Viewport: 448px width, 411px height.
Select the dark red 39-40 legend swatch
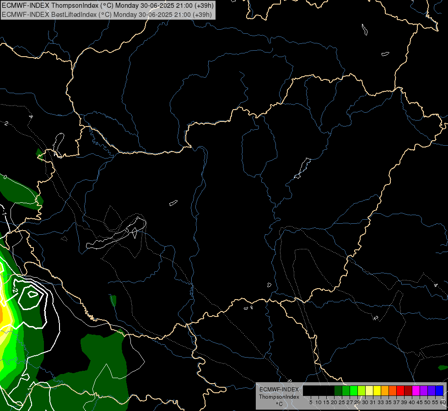click(408, 390)
